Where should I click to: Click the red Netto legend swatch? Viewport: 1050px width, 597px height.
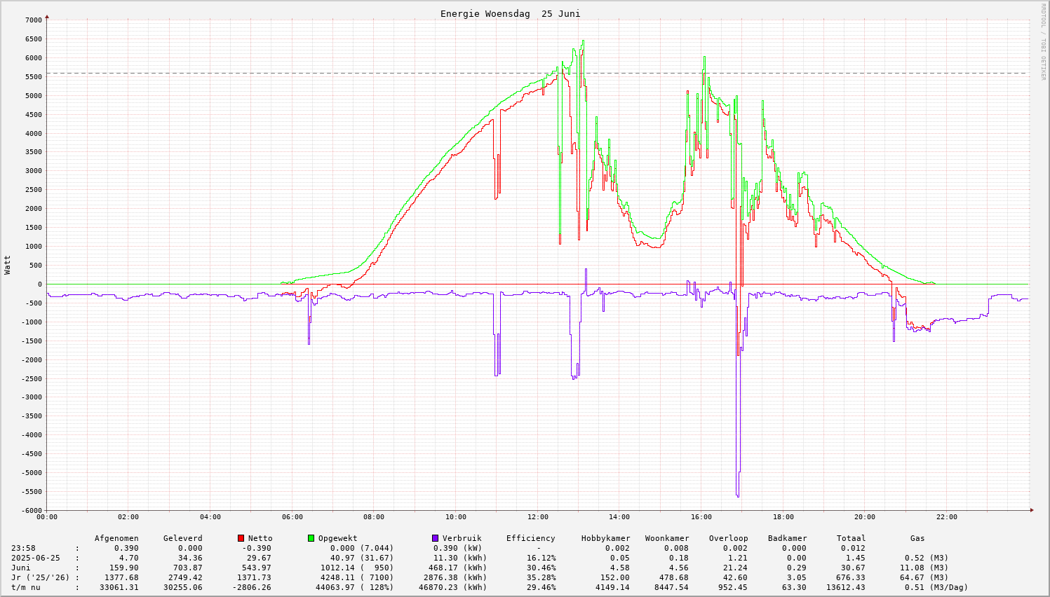tap(241, 538)
